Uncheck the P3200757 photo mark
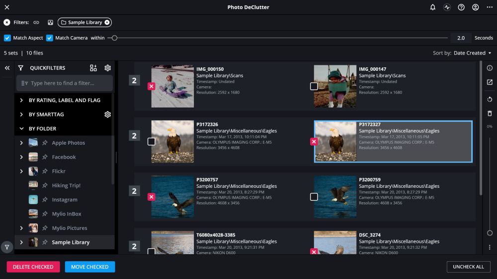 152,197
